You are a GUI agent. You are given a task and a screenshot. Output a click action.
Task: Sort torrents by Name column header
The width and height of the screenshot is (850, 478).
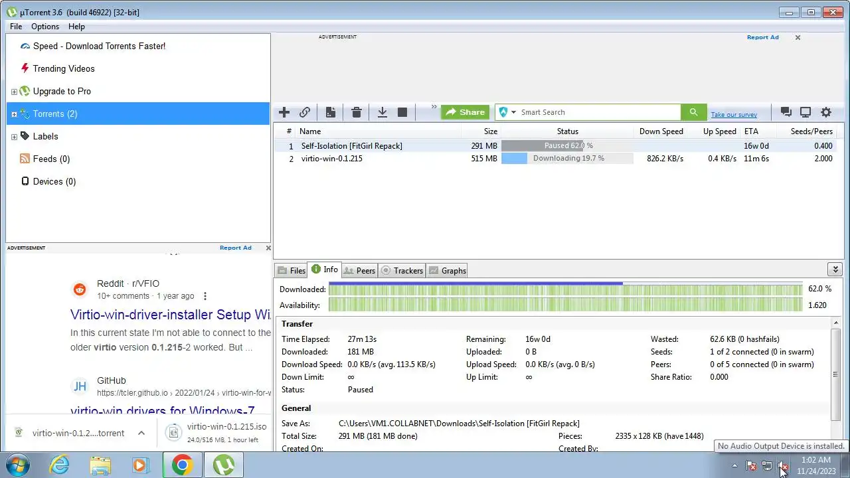(x=379, y=131)
